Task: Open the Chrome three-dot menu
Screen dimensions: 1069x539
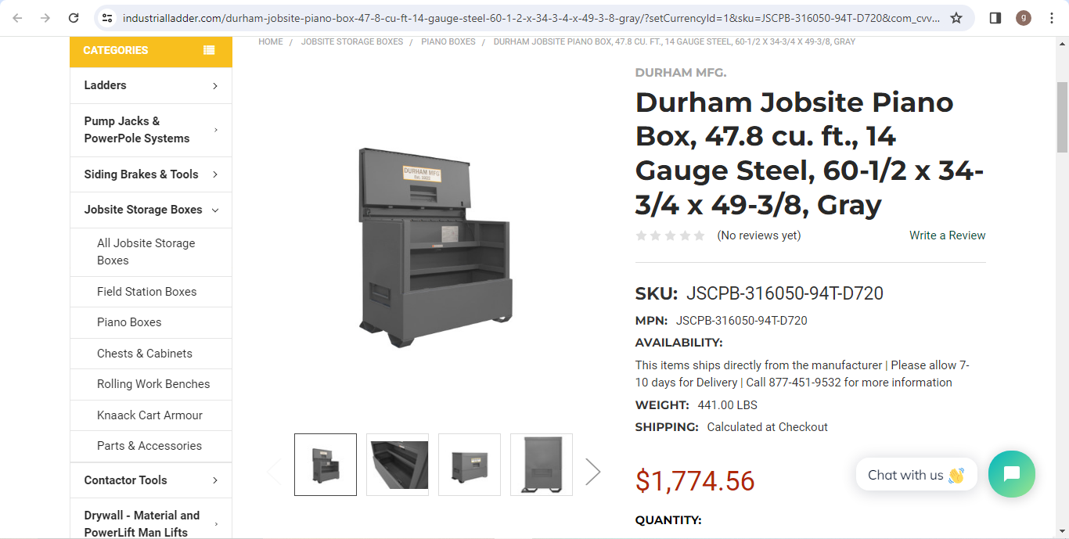Action: (1052, 18)
